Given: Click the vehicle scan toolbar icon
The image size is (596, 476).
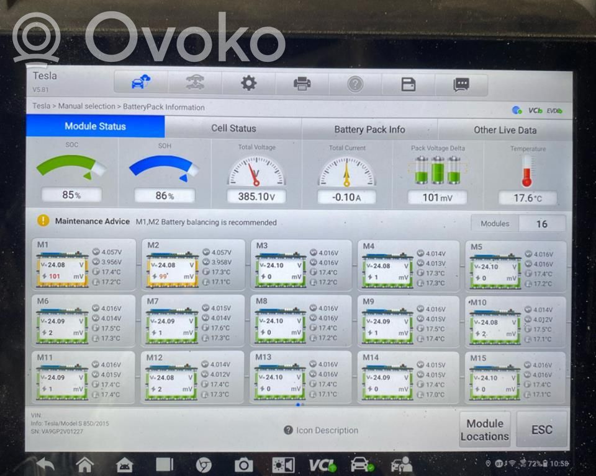Looking at the screenshot, I should click(194, 82).
